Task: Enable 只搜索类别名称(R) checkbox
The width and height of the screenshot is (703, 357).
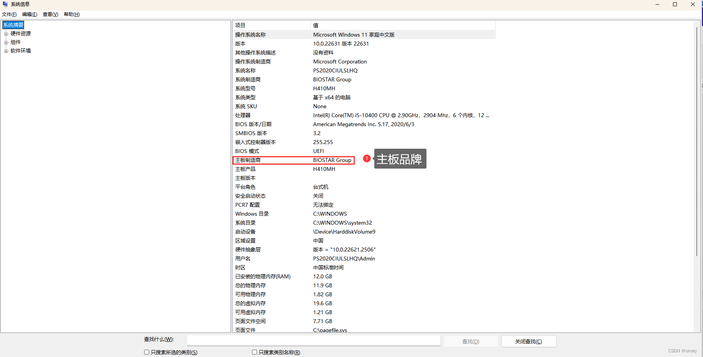Action: 255,352
